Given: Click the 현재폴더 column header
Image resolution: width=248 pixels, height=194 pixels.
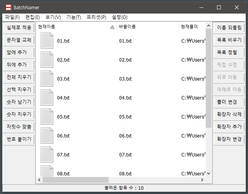Looking at the screenshot, I should [192, 27].
